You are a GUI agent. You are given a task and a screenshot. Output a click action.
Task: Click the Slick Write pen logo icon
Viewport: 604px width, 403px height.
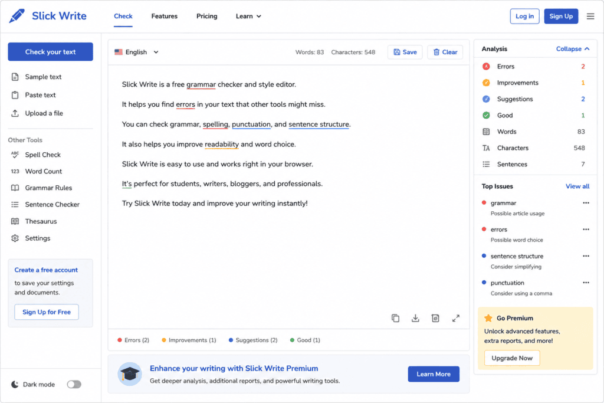[17, 16]
